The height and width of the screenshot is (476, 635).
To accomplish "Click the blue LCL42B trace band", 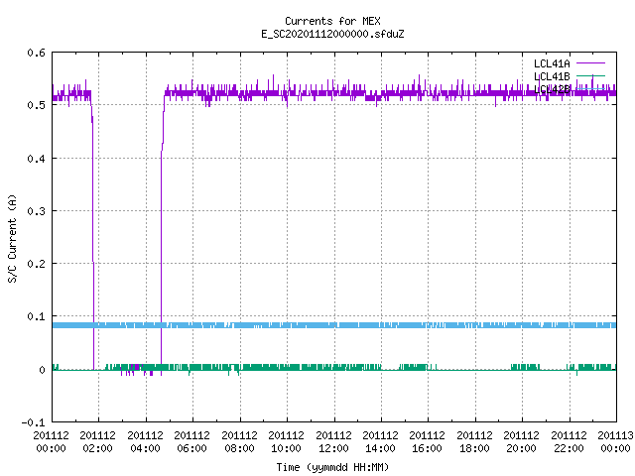I will pos(334,325).
